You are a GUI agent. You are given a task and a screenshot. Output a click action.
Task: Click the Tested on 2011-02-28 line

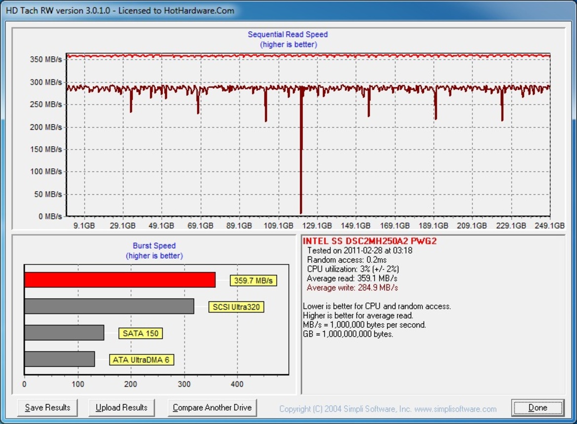coord(360,250)
